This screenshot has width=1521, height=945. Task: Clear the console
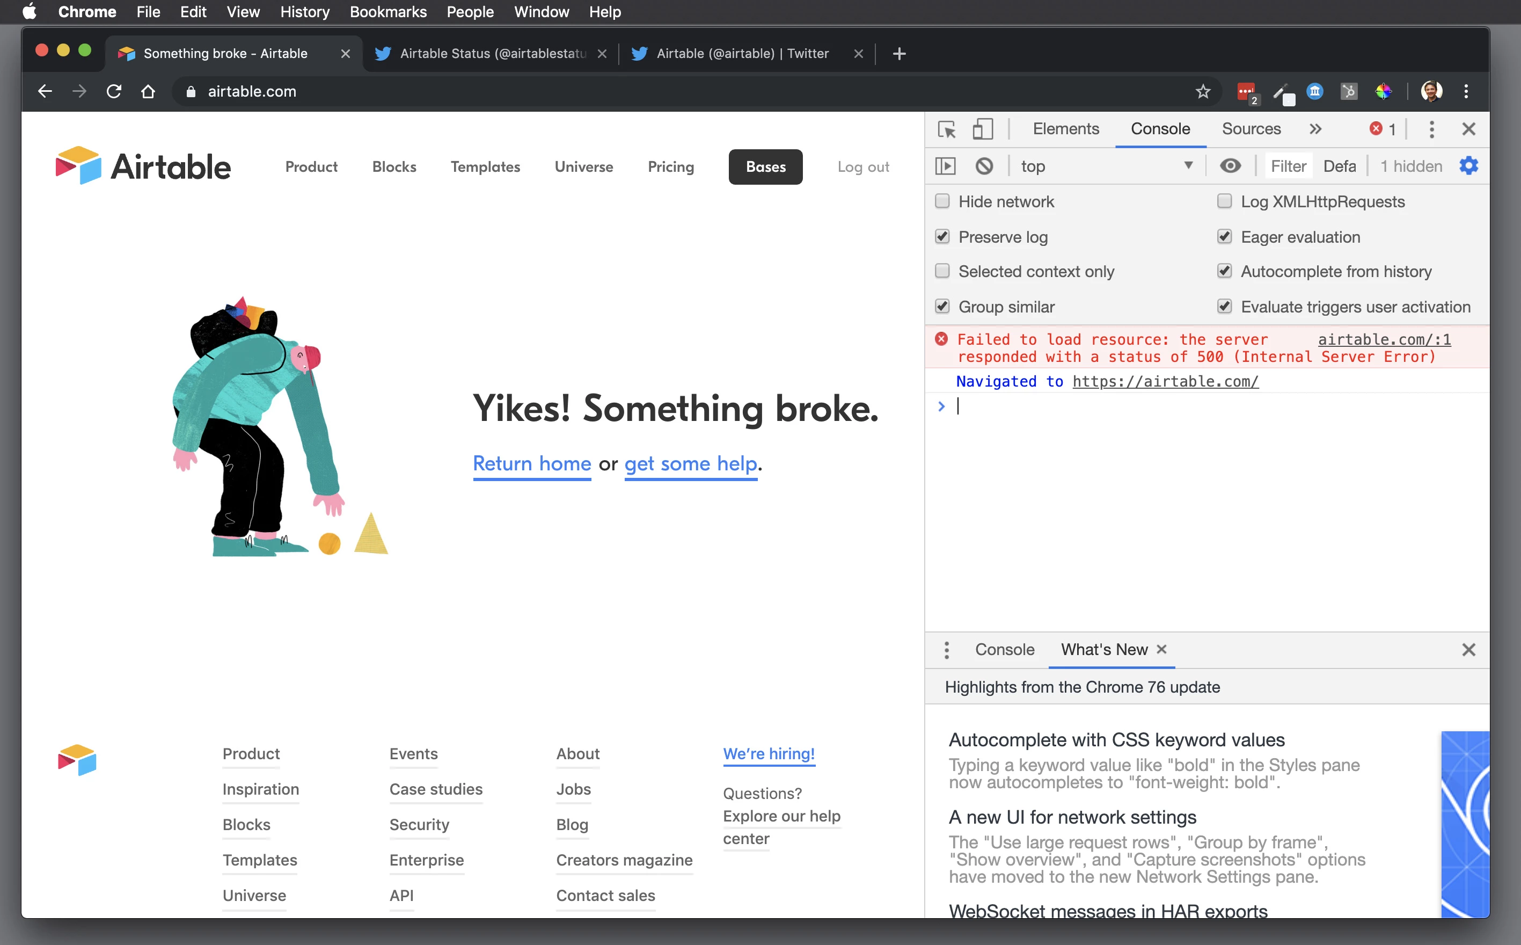(x=984, y=166)
